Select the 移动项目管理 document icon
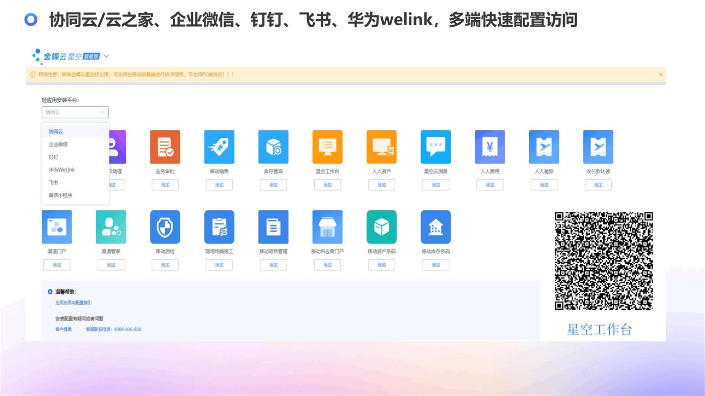The width and height of the screenshot is (705, 396). click(x=273, y=227)
